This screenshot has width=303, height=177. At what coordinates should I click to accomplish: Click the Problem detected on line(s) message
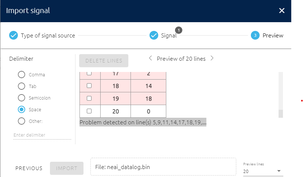(x=143, y=122)
